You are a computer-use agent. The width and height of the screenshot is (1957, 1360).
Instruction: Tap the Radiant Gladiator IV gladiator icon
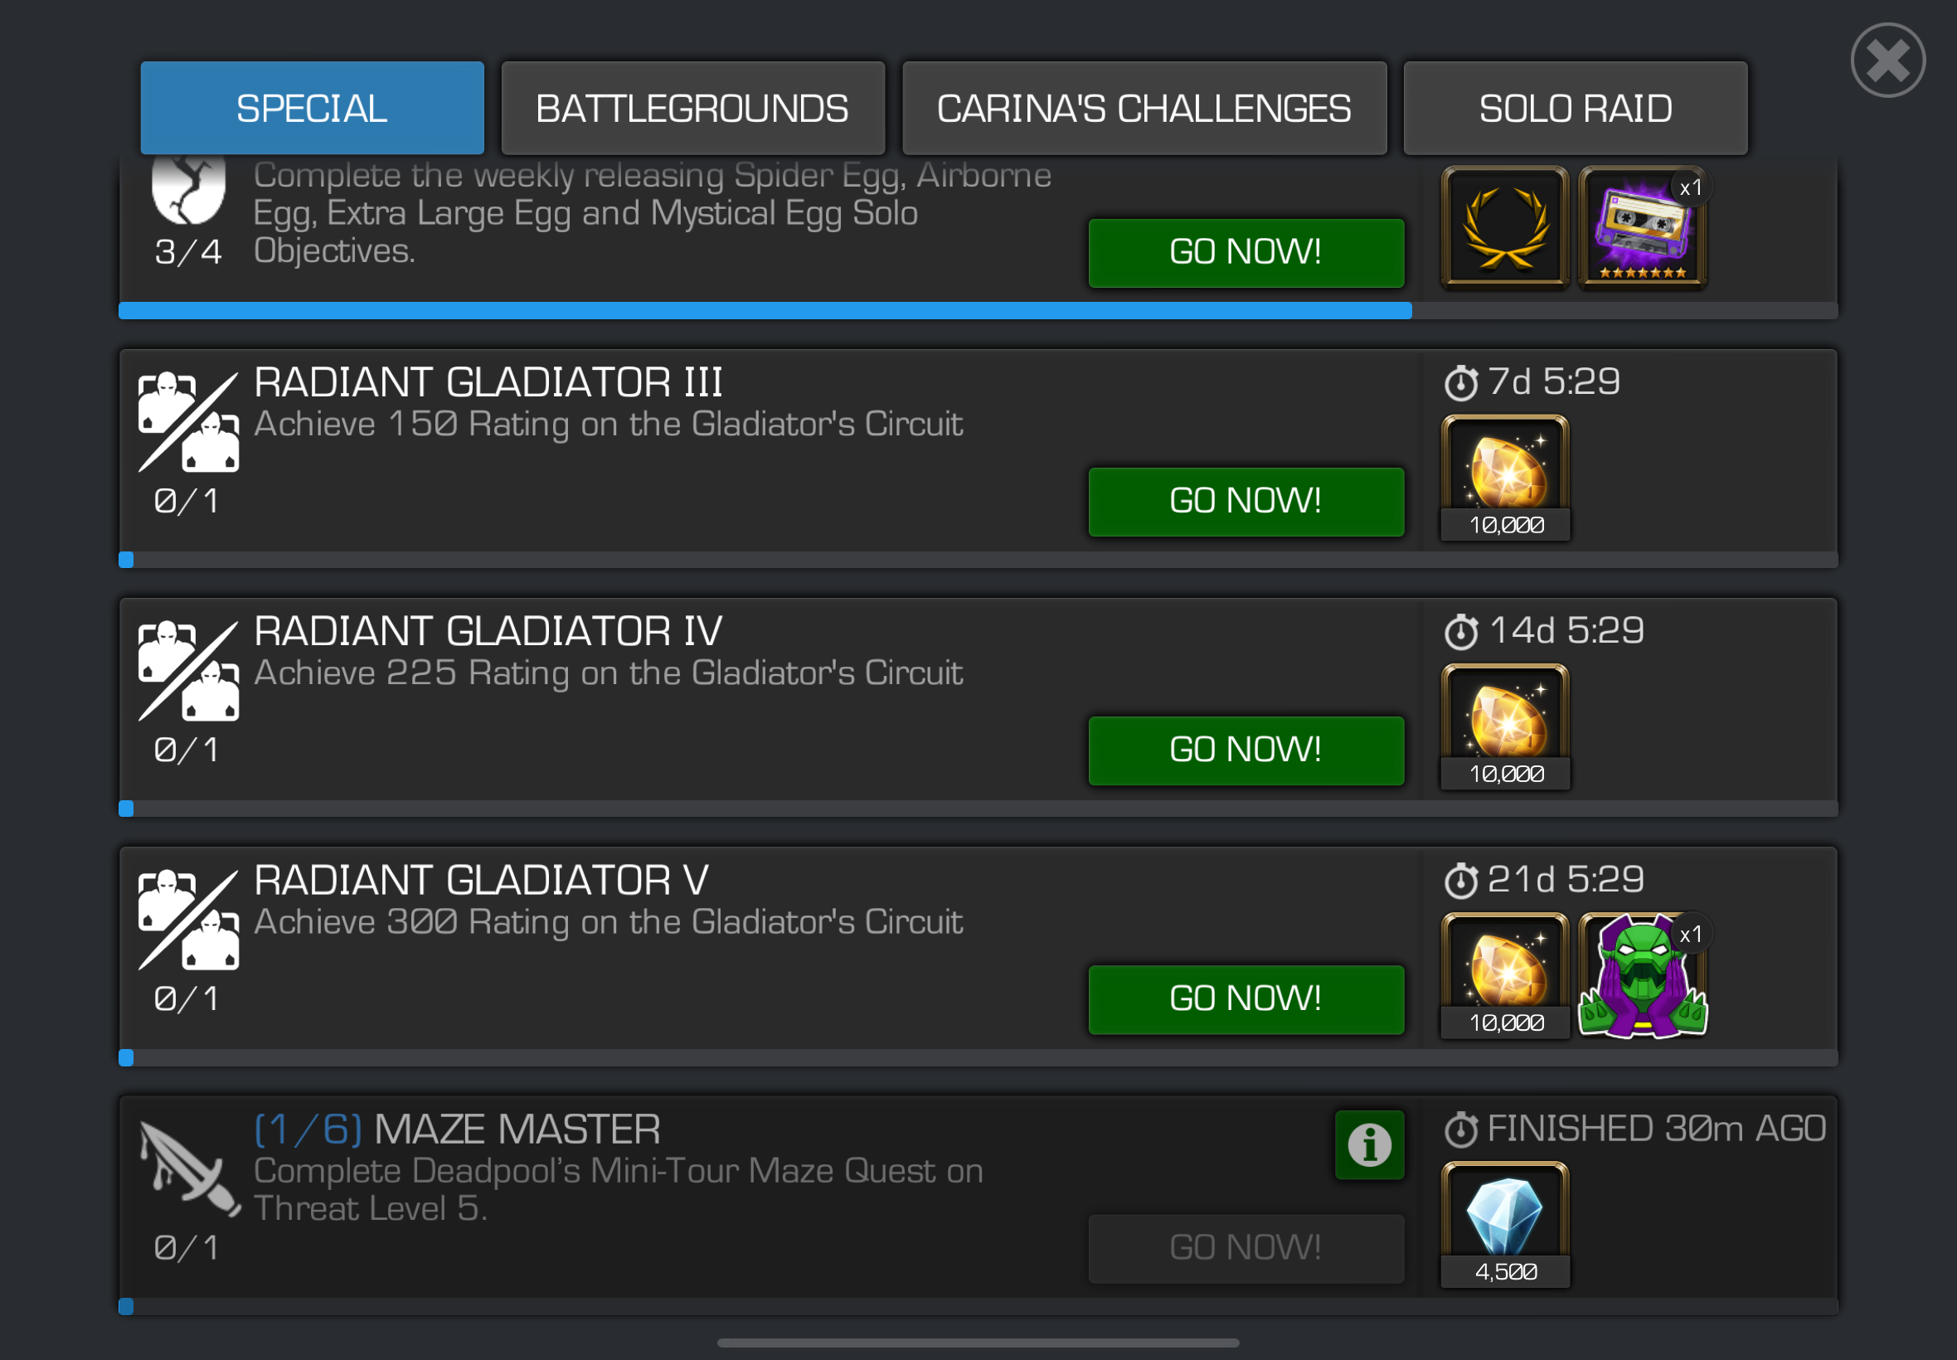(x=188, y=671)
